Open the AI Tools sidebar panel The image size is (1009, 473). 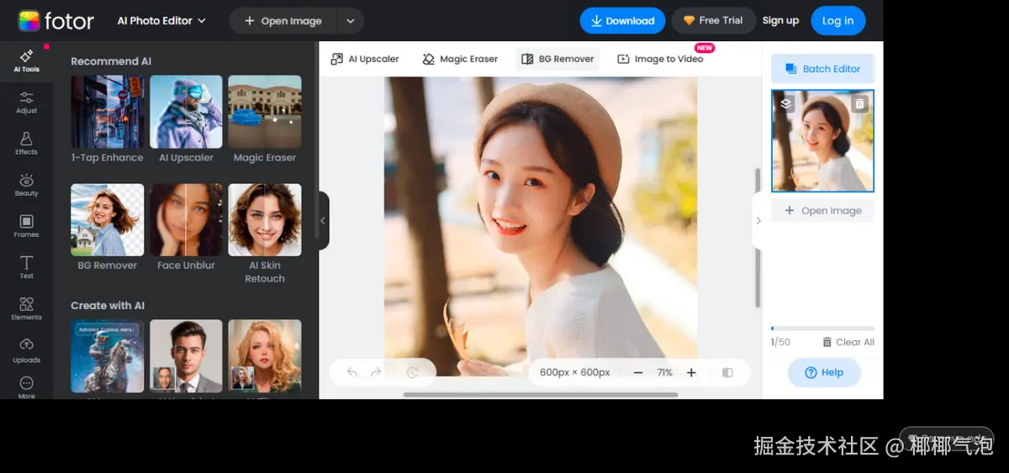pos(26,61)
